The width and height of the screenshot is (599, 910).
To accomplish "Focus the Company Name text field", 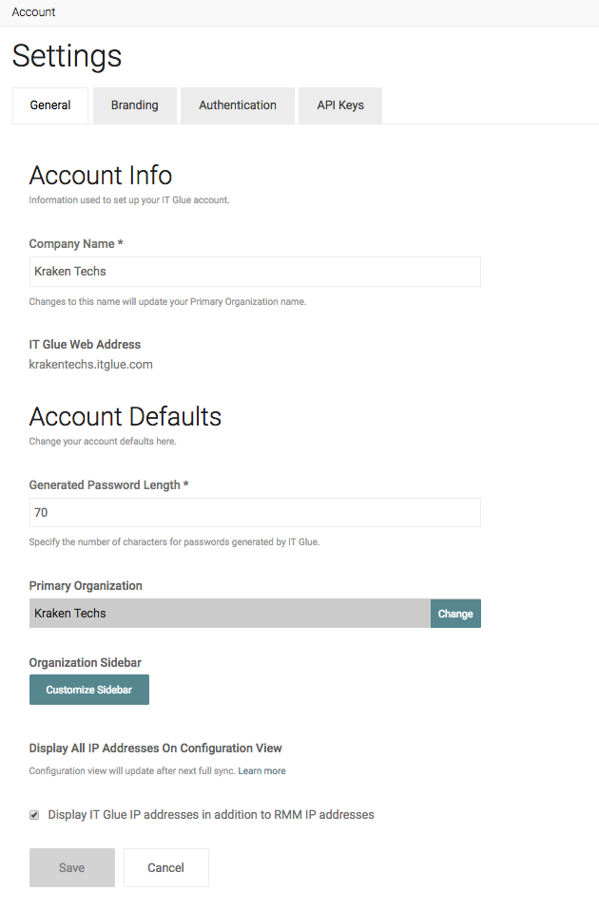I will [x=255, y=272].
